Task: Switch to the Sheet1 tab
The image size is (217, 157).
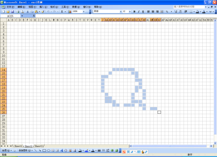Action: pyautogui.click(x=18, y=146)
